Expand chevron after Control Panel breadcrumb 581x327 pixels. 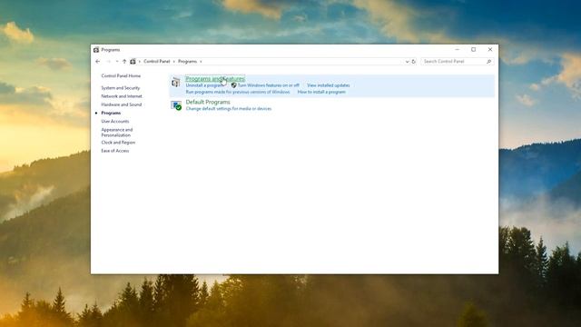(x=173, y=62)
